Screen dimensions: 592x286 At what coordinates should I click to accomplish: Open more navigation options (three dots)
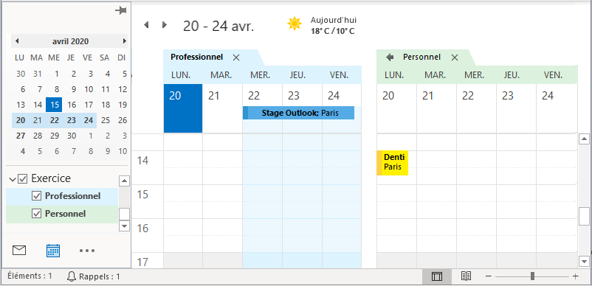[87, 251]
